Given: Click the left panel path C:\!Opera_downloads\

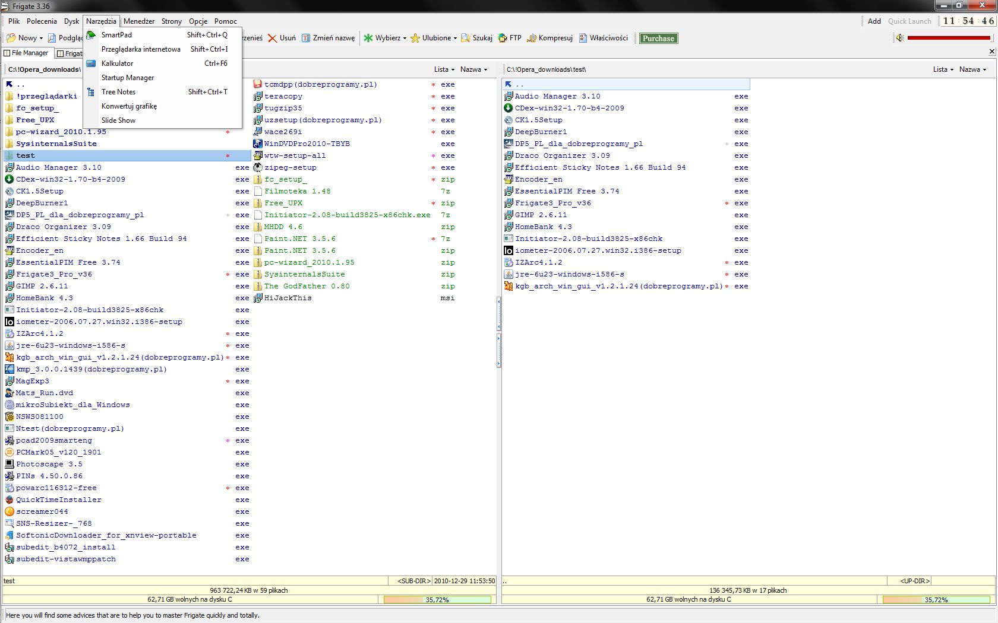Looking at the screenshot, I should [x=45, y=69].
